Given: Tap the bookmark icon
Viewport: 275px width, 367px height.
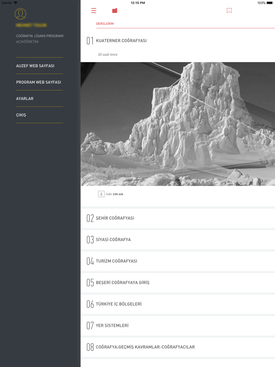Looking at the screenshot, I should 229,11.
